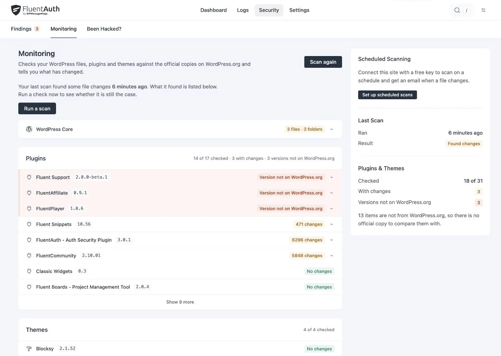Click the 471 changes badge
Viewport: 501px width, 356px height.
click(x=309, y=224)
